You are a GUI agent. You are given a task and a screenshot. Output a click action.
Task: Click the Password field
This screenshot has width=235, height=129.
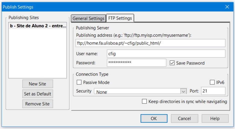[136, 63]
